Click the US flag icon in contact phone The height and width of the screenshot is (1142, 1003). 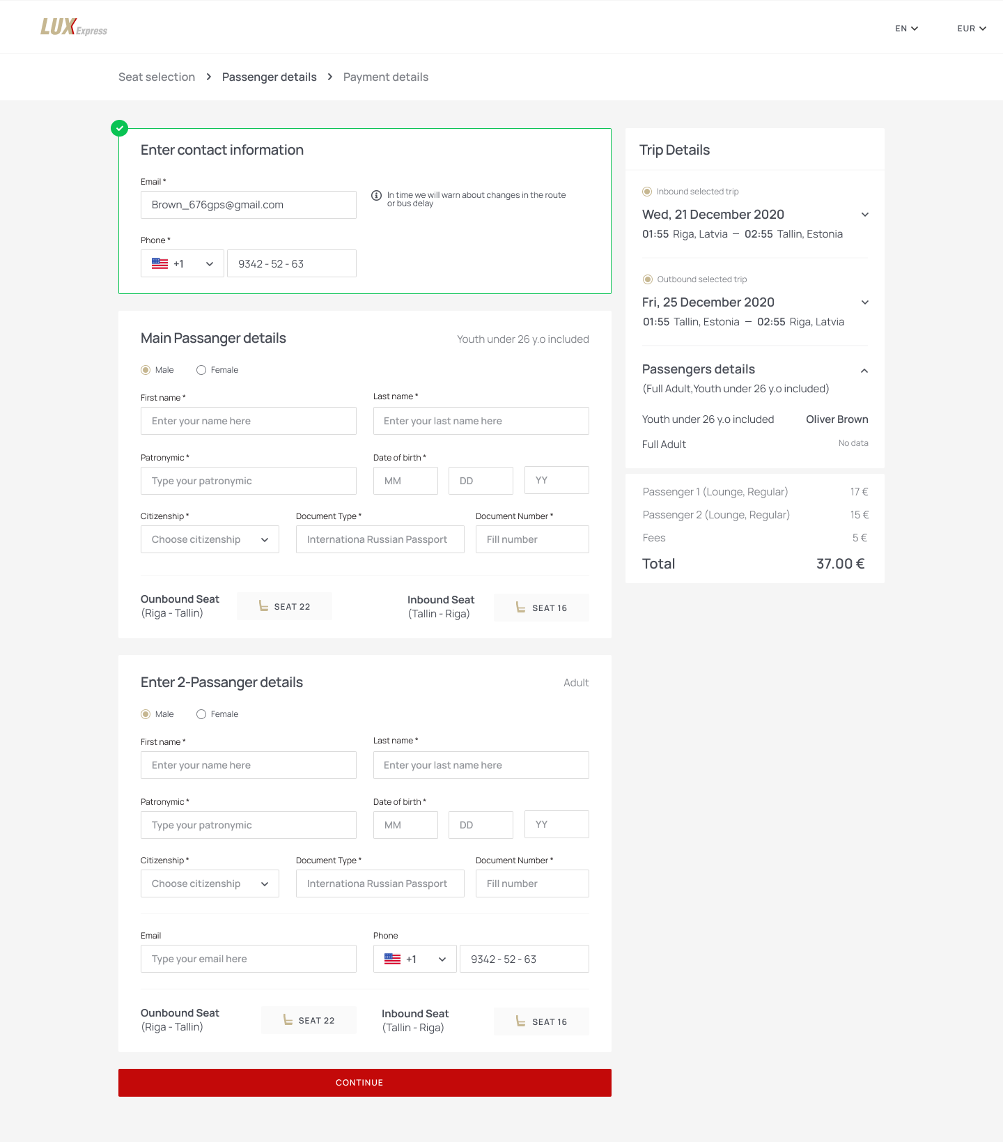click(160, 264)
